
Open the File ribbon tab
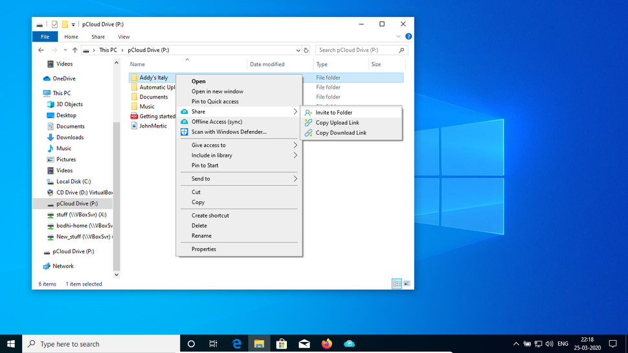pos(45,37)
